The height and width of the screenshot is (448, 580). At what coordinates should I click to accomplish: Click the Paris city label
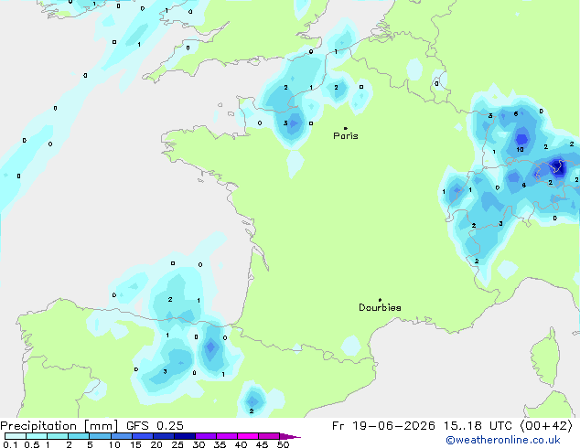pyautogui.click(x=346, y=136)
